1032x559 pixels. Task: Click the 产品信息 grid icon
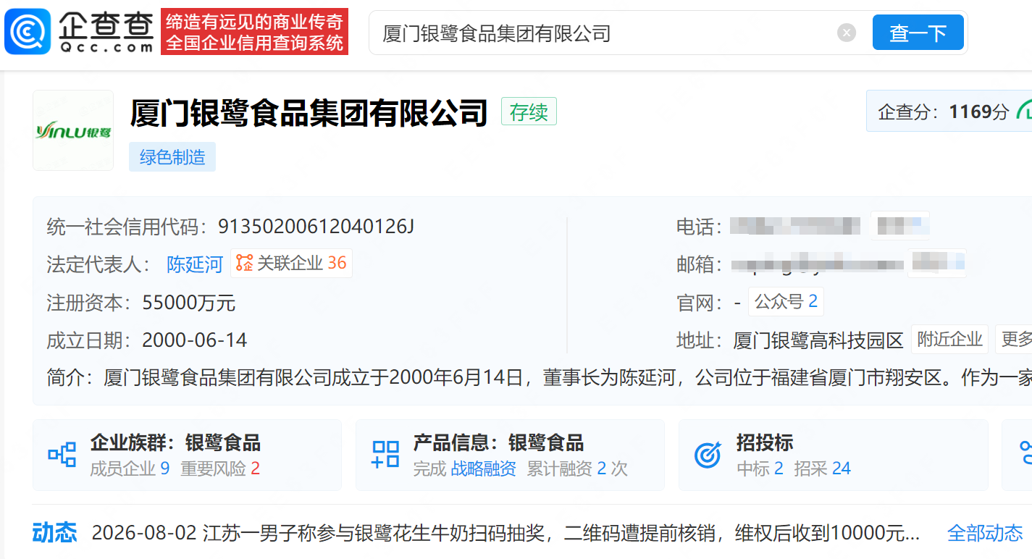click(x=385, y=455)
